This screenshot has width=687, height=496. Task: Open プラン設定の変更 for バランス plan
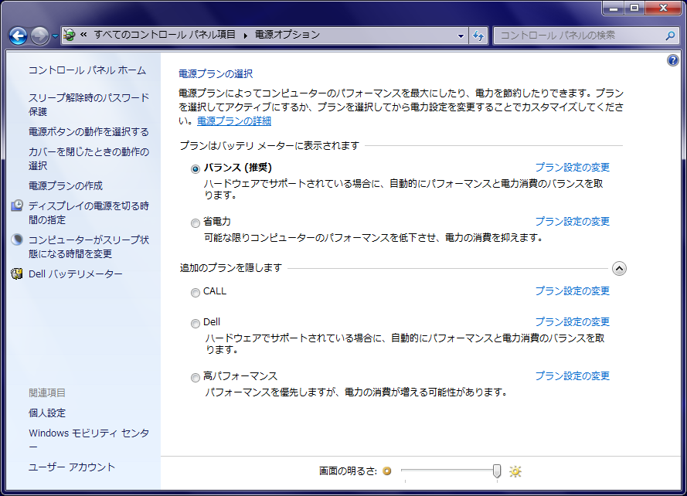(x=572, y=167)
